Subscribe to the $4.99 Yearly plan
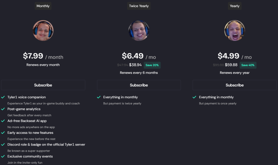Screen dimensions: 278x165 pyautogui.click(x=235, y=85)
